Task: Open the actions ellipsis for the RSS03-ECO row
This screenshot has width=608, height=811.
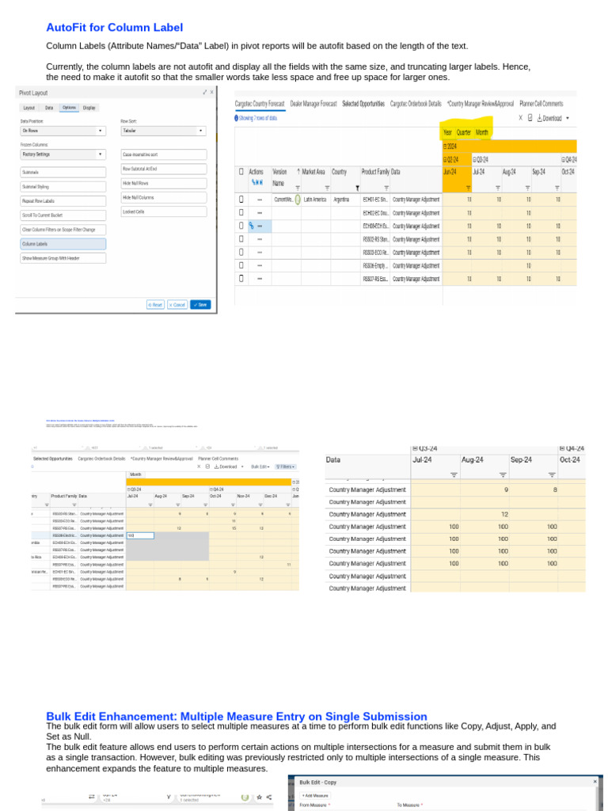Action: pyautogui.click(x=260, y=253)
